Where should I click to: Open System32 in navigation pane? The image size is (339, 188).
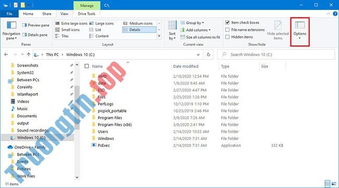click(26, 72)
